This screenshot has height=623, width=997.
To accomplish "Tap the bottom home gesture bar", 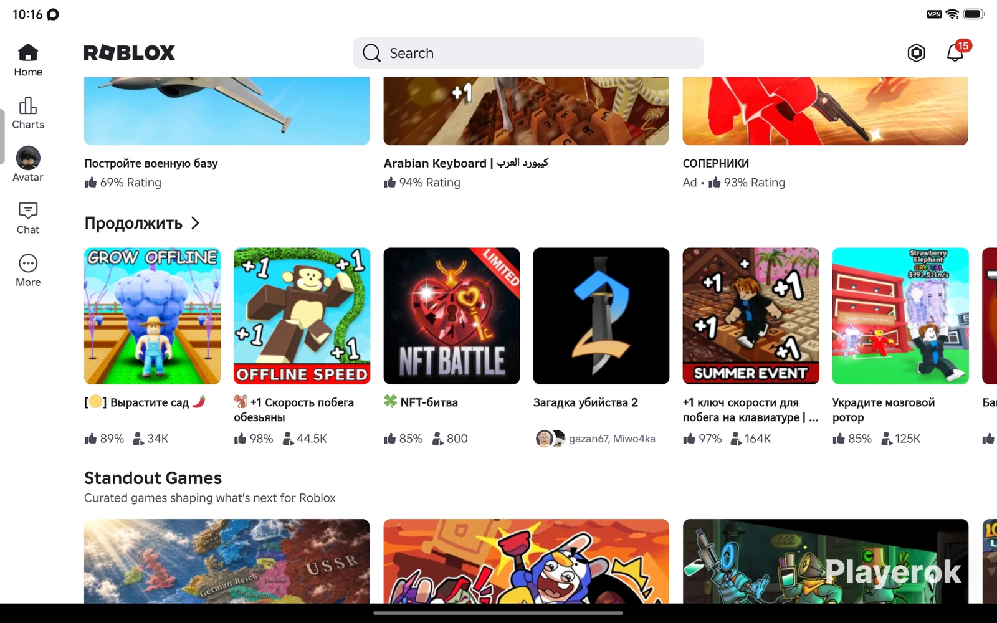I will [499, 613].
